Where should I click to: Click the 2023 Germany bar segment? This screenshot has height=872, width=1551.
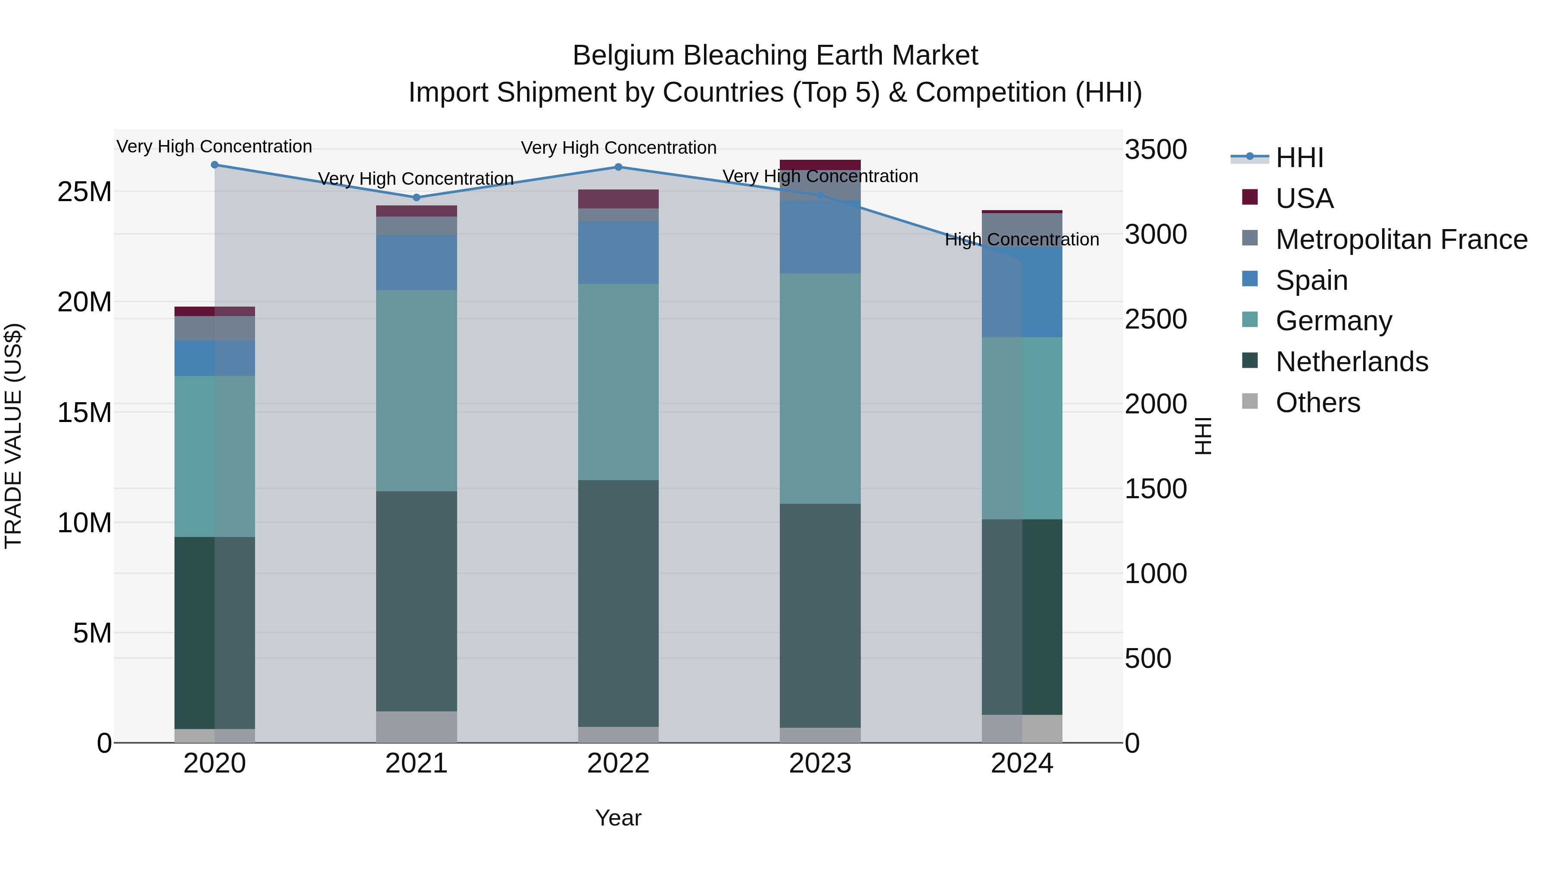[x=820, y=389]
